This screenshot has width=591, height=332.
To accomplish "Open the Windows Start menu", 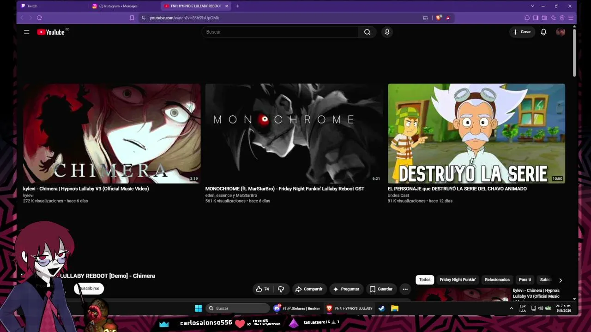I will [199, 308].
